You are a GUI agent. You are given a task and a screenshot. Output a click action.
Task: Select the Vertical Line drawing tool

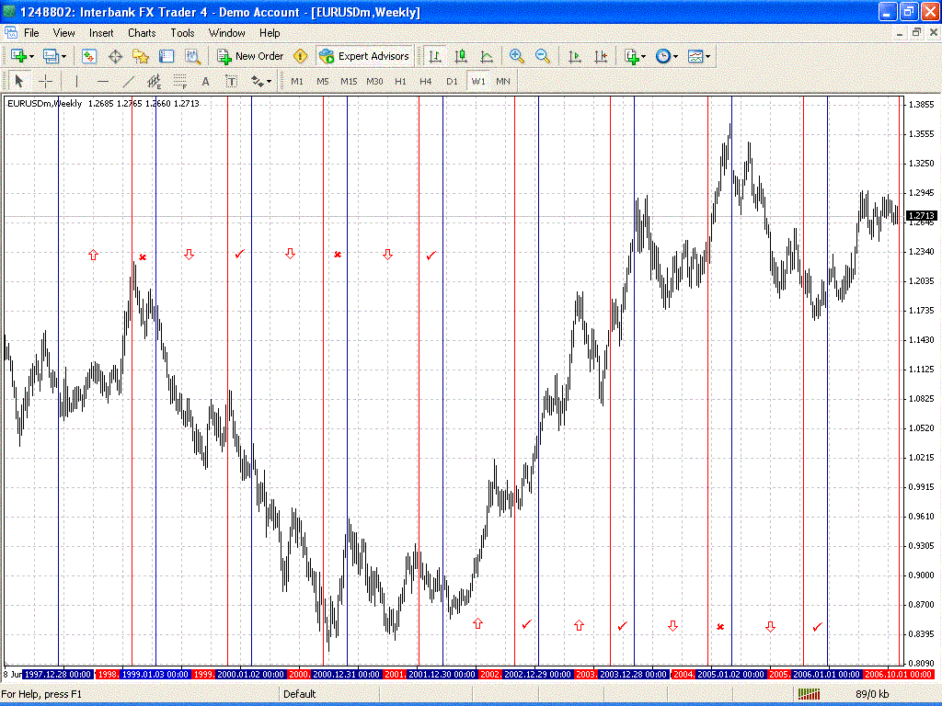(x=76, y=81)
